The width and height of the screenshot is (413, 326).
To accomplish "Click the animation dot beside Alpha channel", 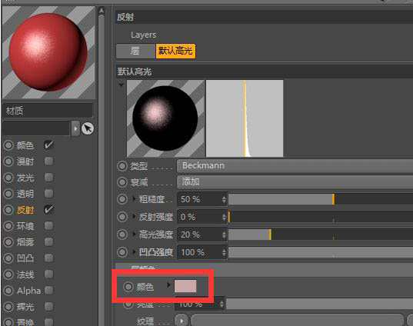I will 8,291.
